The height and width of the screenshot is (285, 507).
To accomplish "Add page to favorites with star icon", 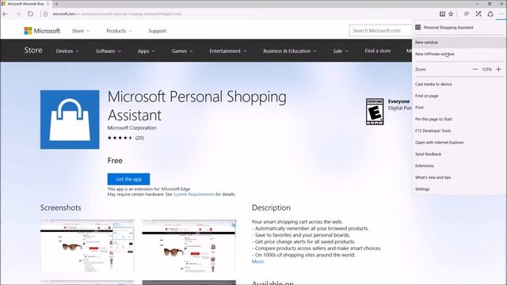I will tap(451, 14).
